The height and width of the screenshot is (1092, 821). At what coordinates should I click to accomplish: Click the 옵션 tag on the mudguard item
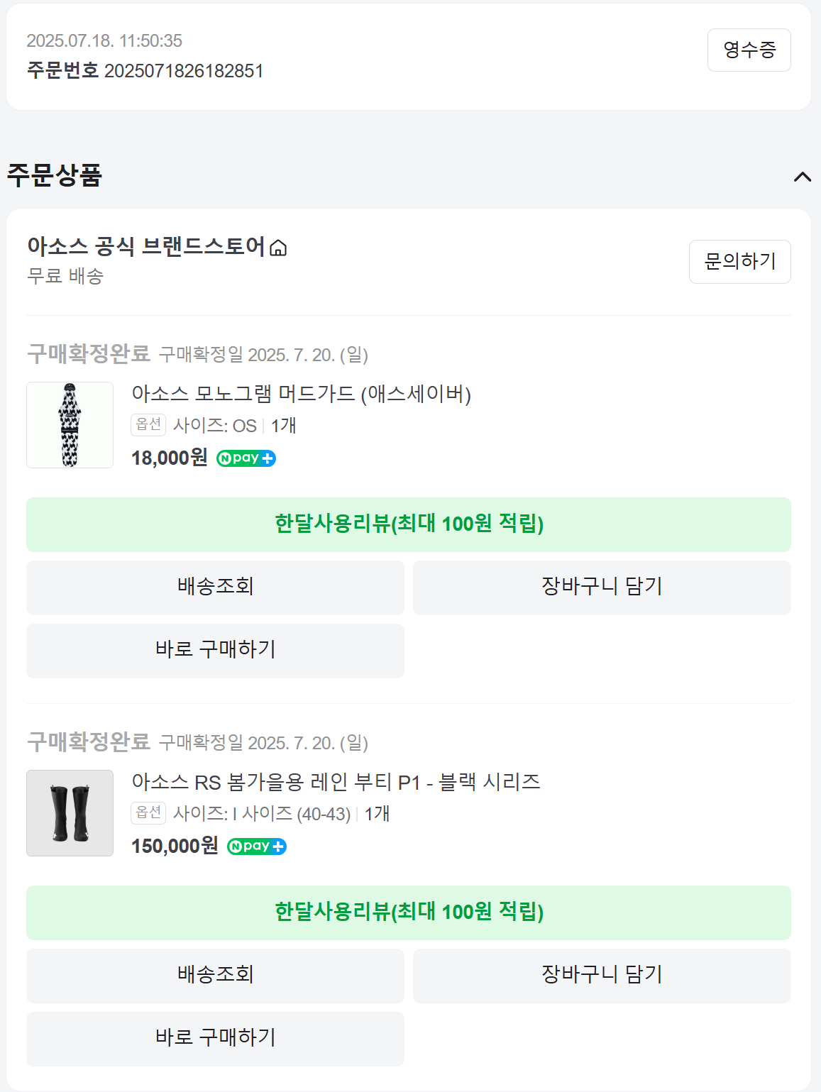coord(148,425)
